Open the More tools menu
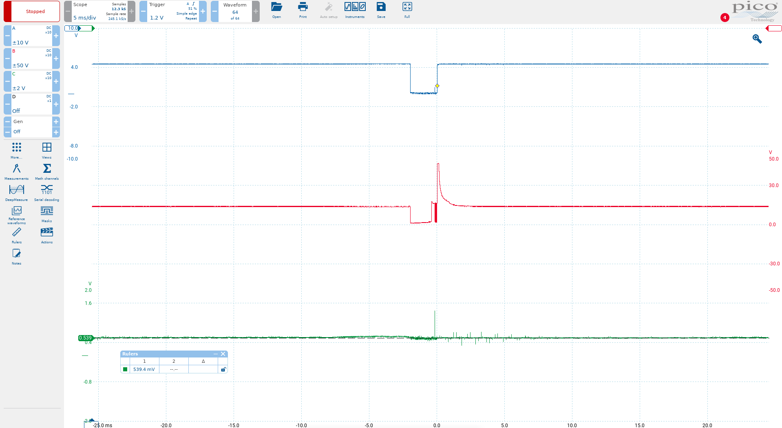This screenshot has height=428, width=782. point(16,150)
